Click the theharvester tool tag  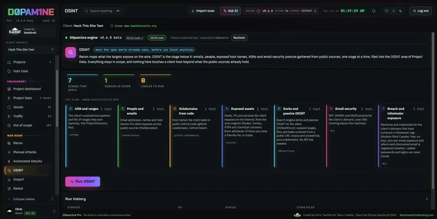130,135
